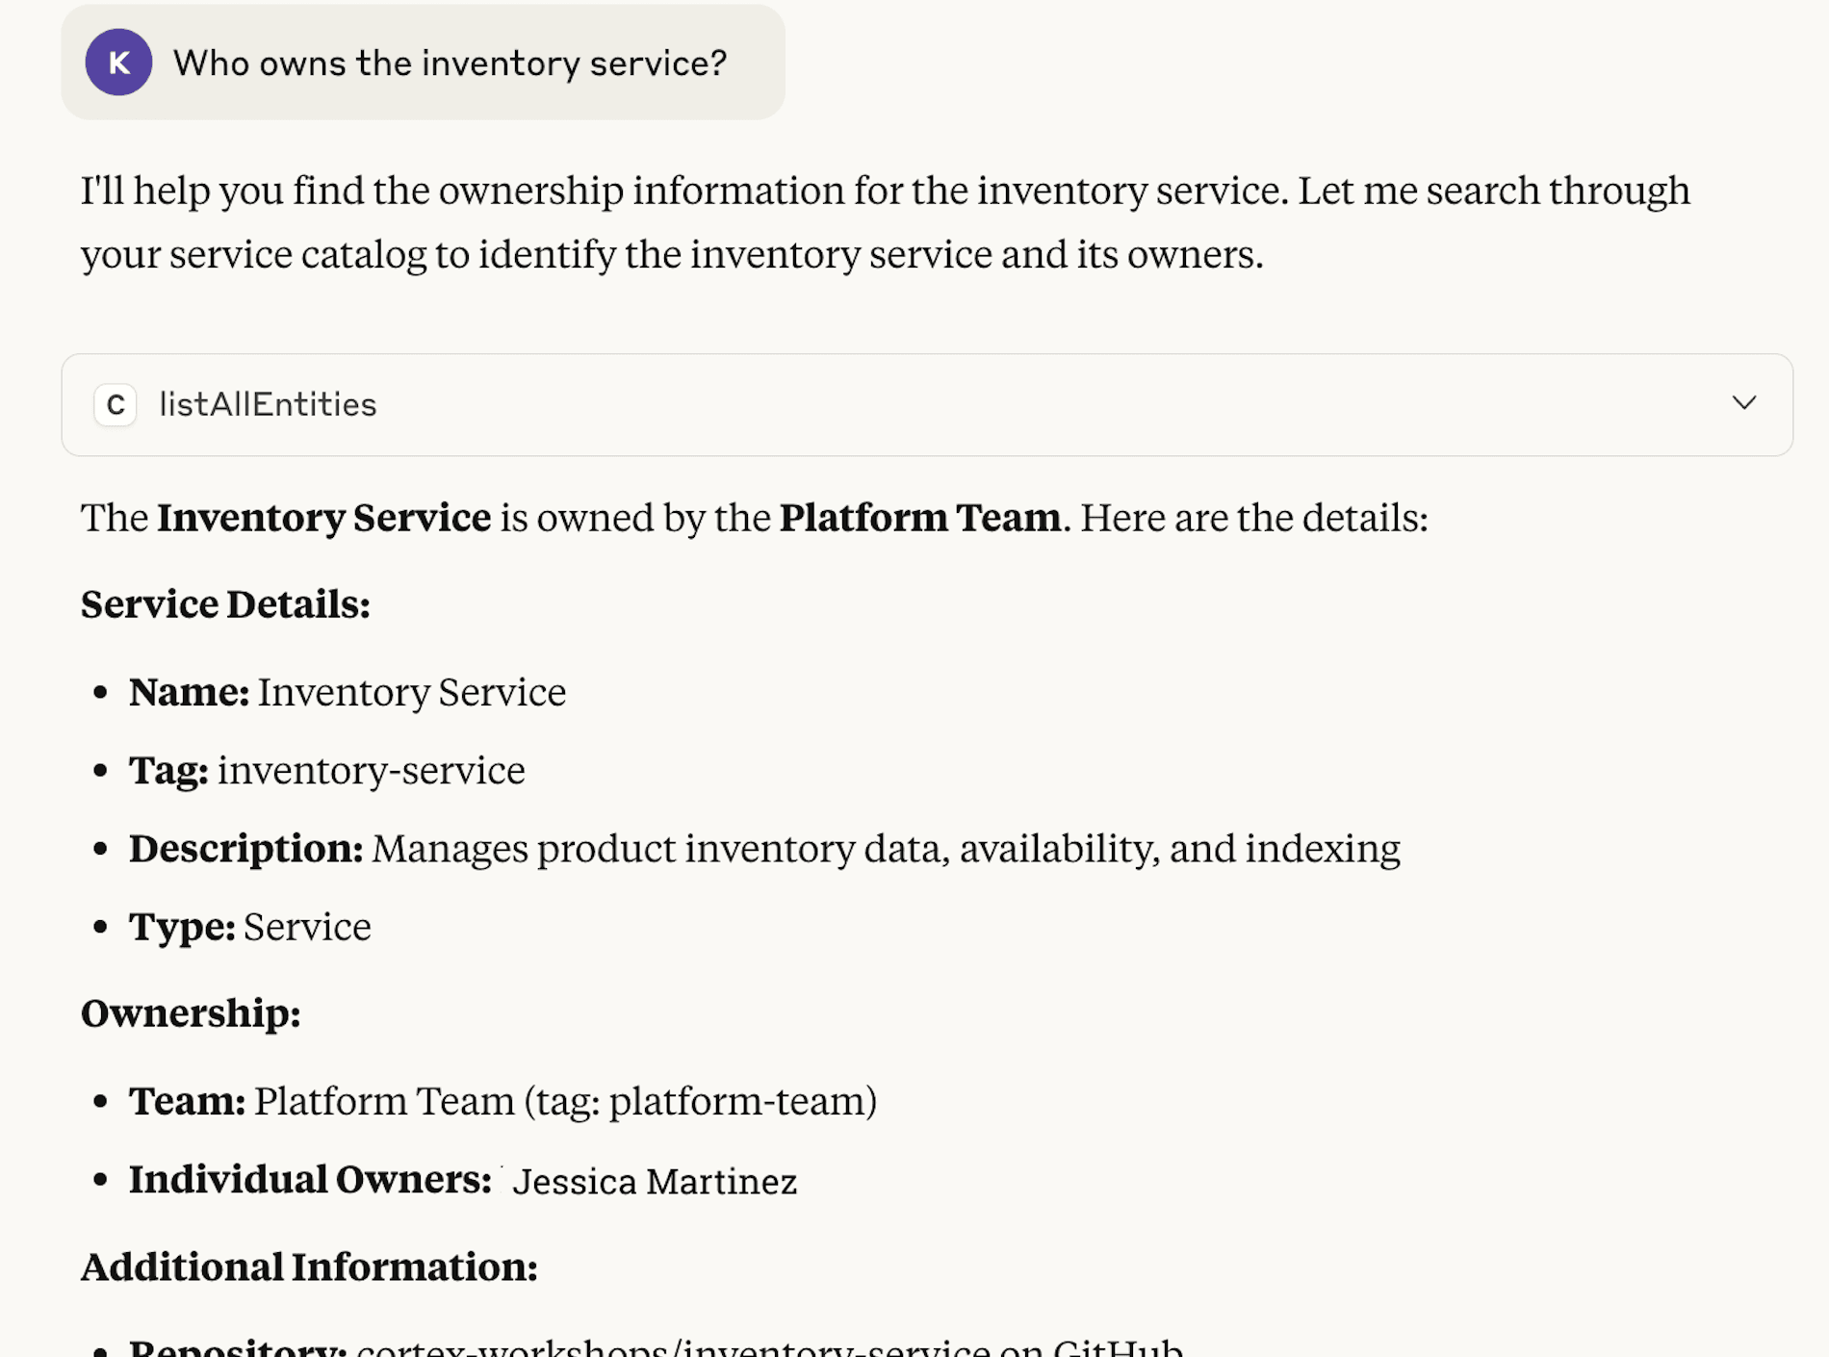Click the "Team:" bullet label
This screenshot has width=1829, height=1357.
click(187, 1101)
